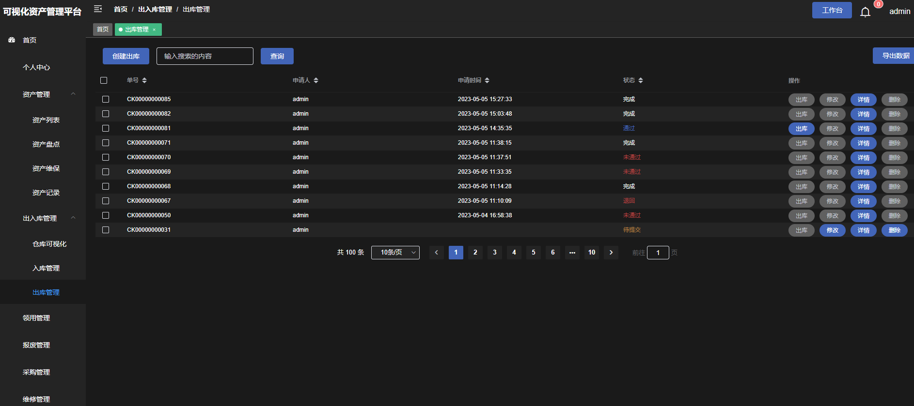The height and width of the screenshot is (406, 914).
Task: Open 仓库可视化 in the sidebar
Action: pyautogui.click(x=49, y=244)
